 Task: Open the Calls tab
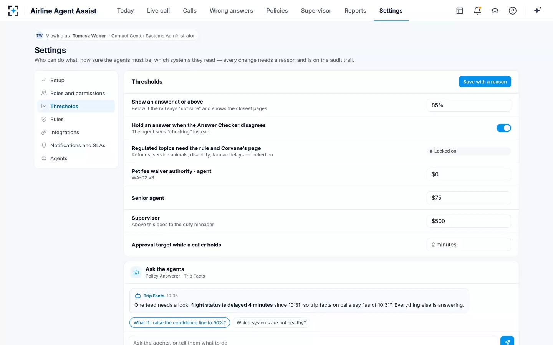[x=190, y=11]
